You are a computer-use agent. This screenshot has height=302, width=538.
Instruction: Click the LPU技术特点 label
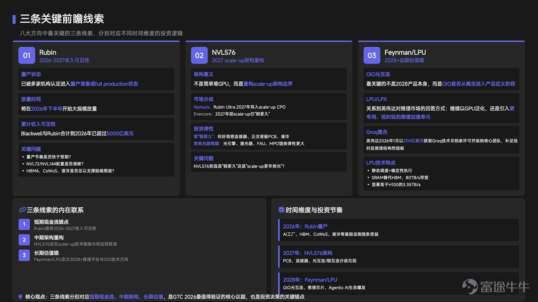coord(381,162)
